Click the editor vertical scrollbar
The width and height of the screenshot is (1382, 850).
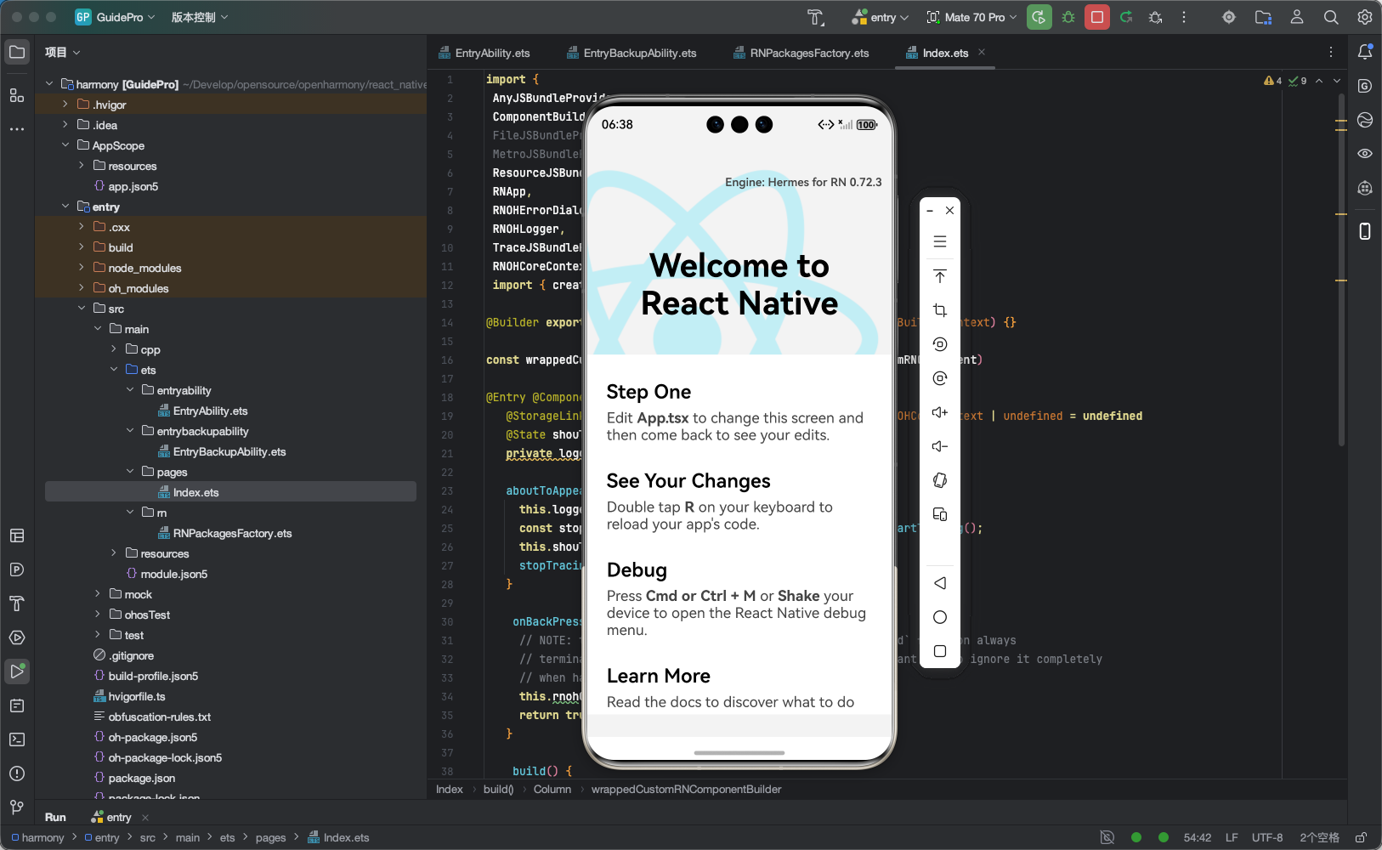[1341, 270]
